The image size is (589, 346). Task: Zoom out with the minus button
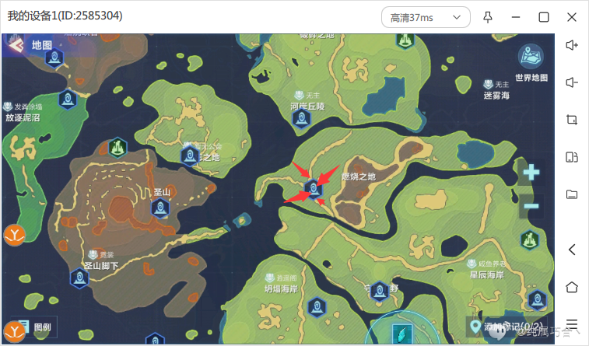pyautogui.click(x=531, y=206)
